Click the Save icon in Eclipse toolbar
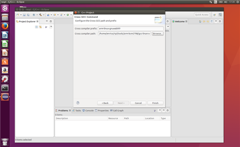240x147 pixels. coord(24,15)
